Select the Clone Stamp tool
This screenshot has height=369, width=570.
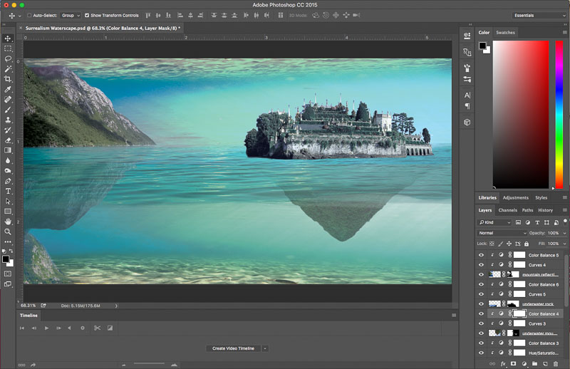tap(8, 120)
